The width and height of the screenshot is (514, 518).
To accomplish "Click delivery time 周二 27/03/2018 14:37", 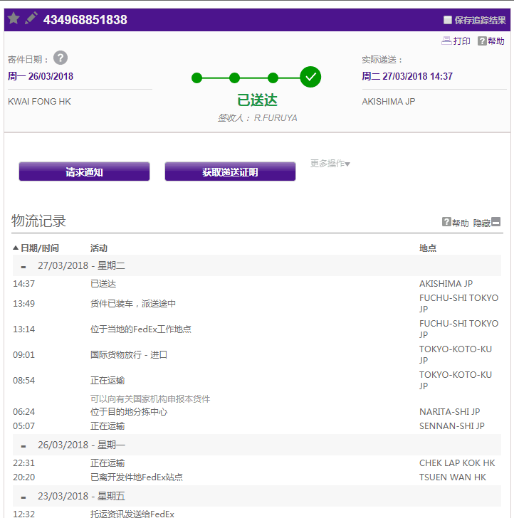I will tap(407, 76).
